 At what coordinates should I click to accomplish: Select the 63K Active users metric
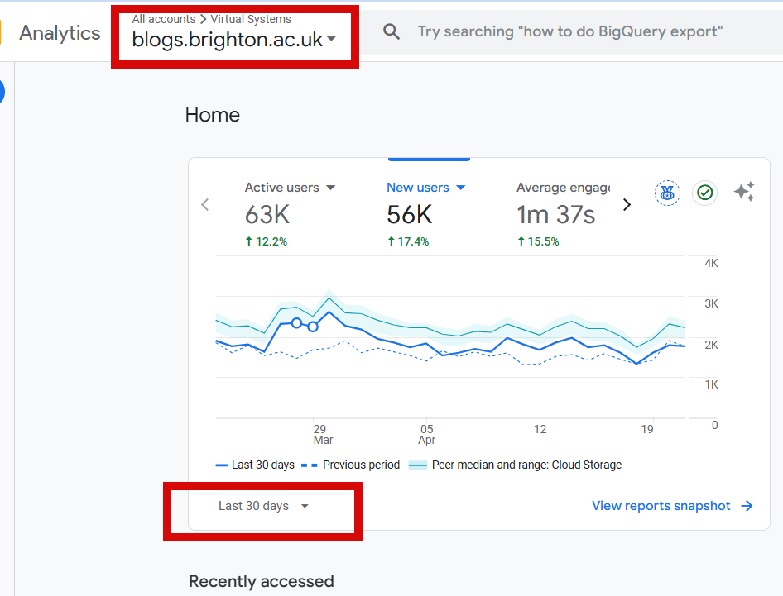point(267,215)
